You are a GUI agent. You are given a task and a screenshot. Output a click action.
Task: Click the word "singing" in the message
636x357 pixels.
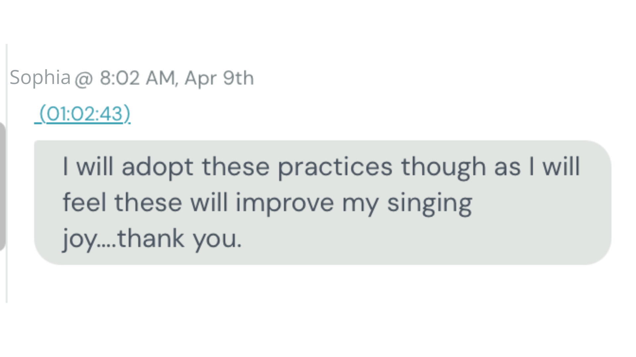click(x=429, y=203)
